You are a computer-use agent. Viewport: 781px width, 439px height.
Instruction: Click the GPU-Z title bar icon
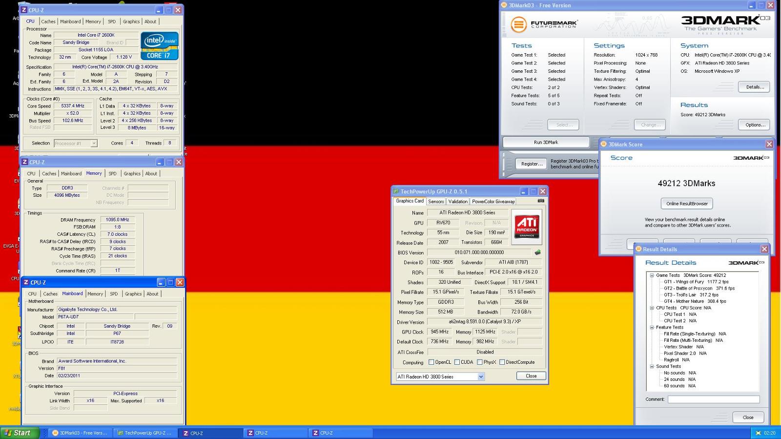coord(396,191)
